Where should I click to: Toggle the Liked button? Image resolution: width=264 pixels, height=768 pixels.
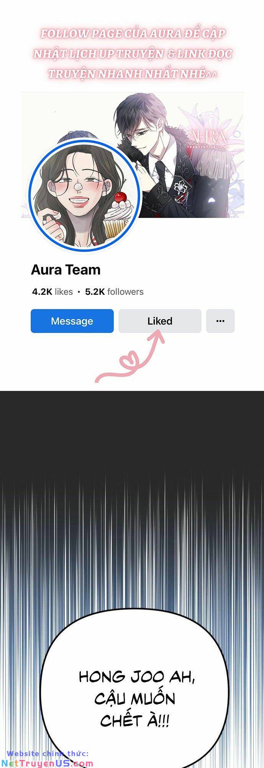click(160, 321)
